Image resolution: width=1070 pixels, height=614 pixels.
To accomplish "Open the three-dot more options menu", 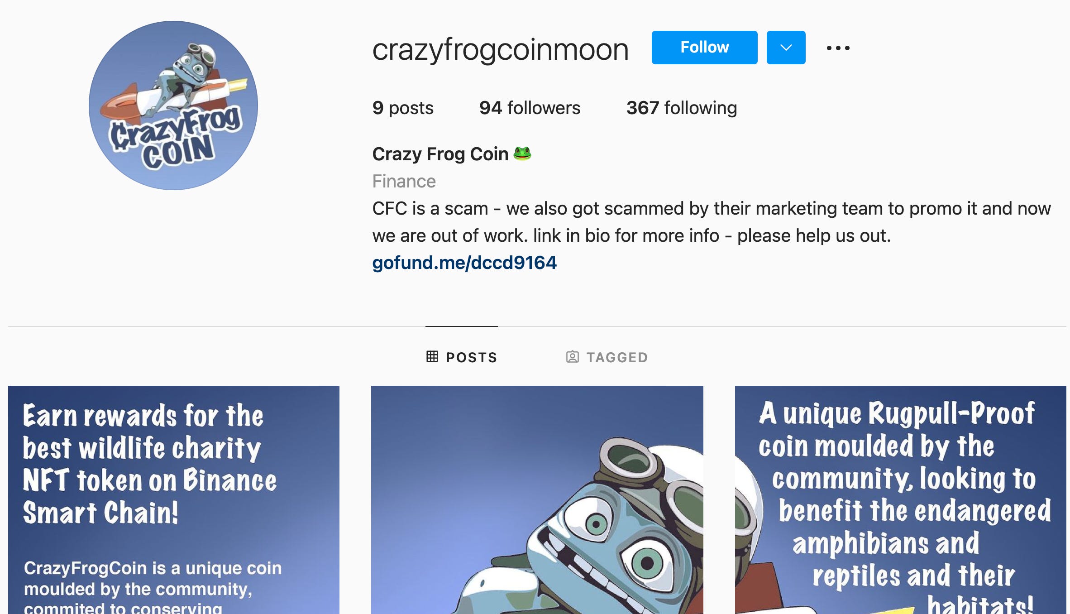I will point(838,48).
